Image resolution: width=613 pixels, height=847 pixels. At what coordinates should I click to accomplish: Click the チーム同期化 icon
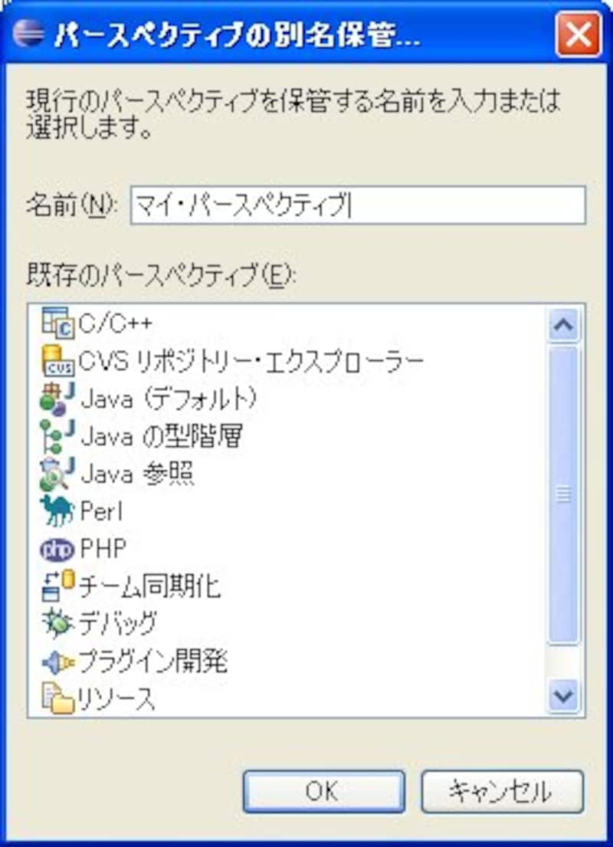[x=57, y=586]
